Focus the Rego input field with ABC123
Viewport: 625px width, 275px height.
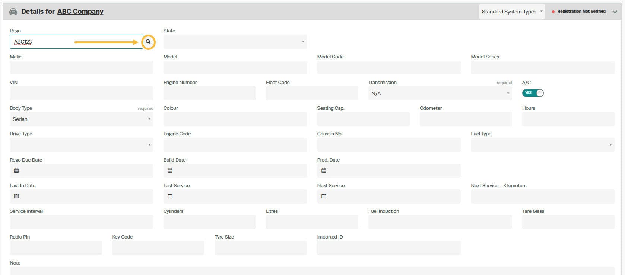click(x=76, y=42)
